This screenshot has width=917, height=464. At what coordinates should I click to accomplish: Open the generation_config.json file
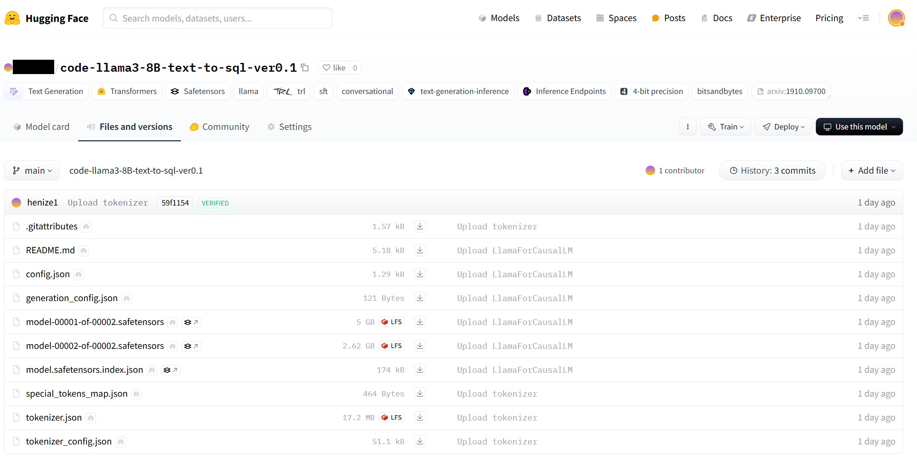(x=72, y=298)
